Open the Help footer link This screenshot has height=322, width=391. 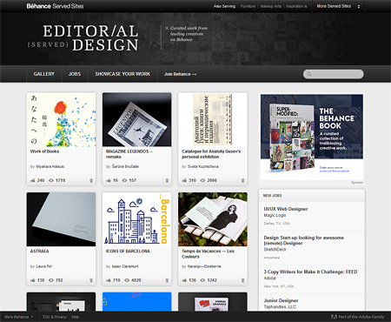(76, 317)
